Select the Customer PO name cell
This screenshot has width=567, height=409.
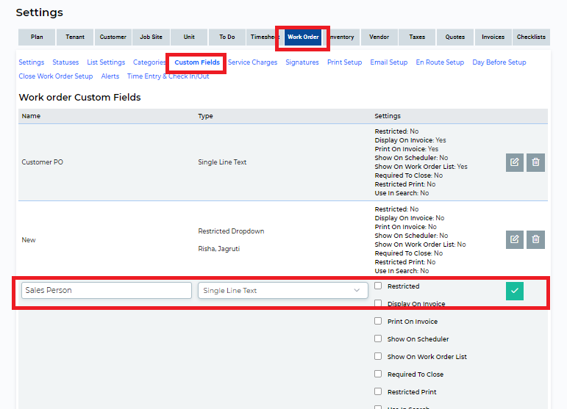tap(43, 162)
